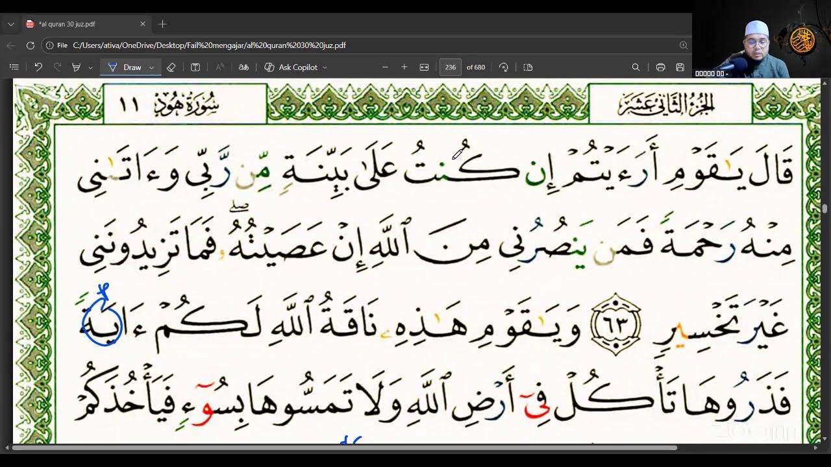Screen dimensions: 831x467
Task: Open a new browser tab
Action: (162, 24)
